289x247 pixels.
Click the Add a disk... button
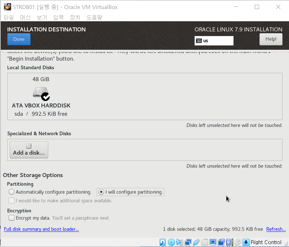click(29, 150)
